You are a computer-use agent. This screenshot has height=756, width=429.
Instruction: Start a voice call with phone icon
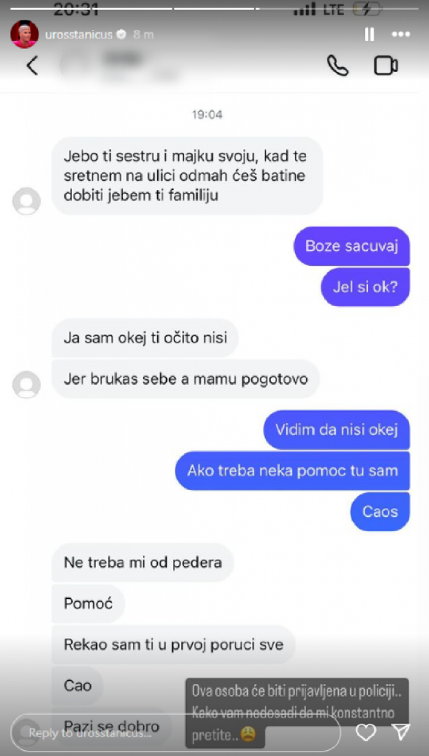(338, 66)
